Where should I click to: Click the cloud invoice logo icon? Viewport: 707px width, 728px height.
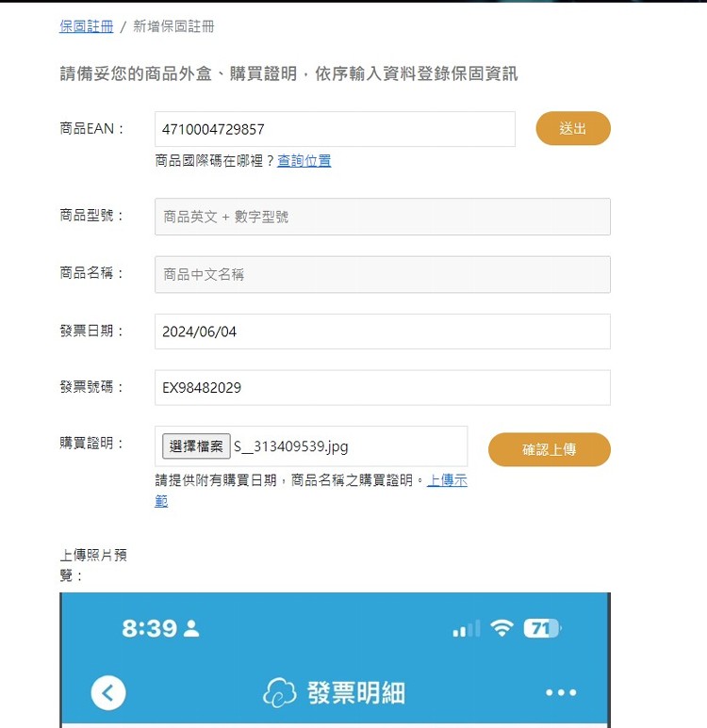279,692
